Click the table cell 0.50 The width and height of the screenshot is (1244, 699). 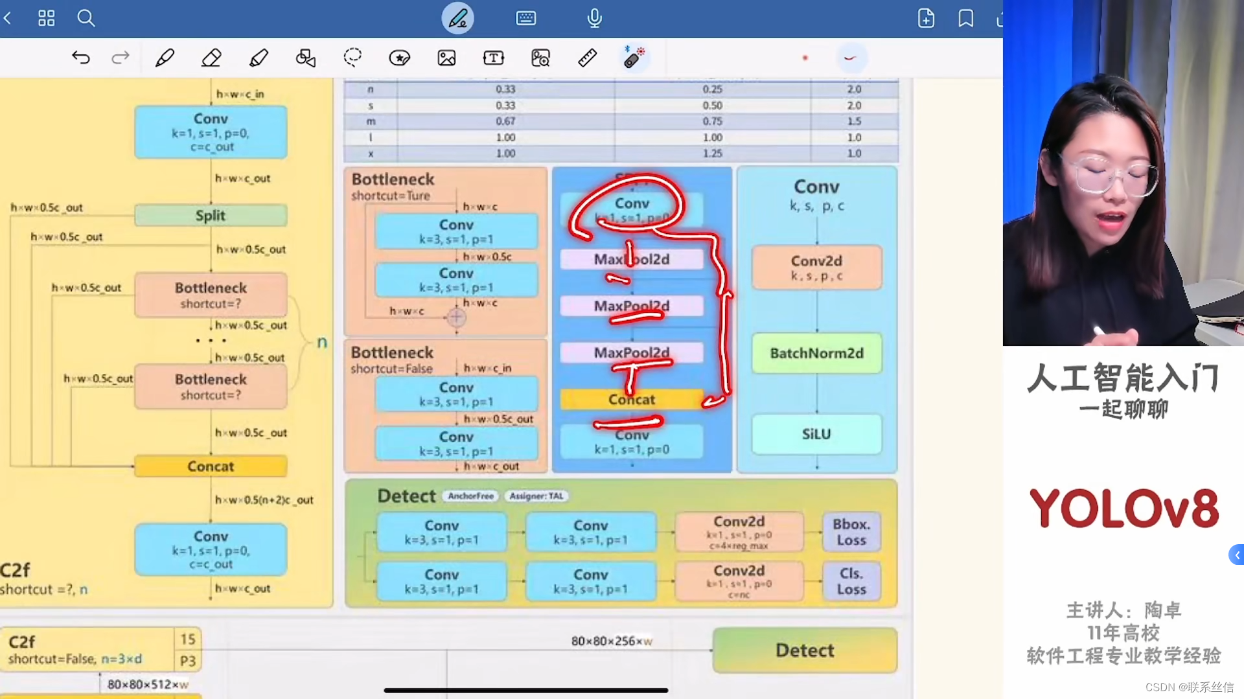click(712, 105)
